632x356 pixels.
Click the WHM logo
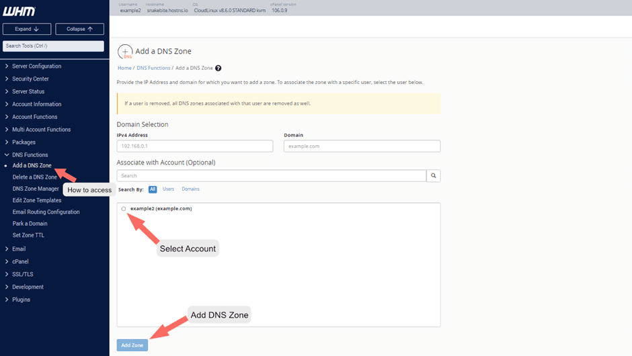pos(19,11)
